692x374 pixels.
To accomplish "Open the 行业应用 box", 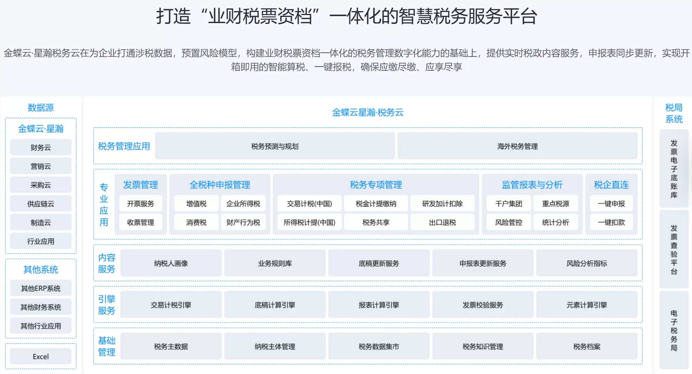I will [41, 242].
